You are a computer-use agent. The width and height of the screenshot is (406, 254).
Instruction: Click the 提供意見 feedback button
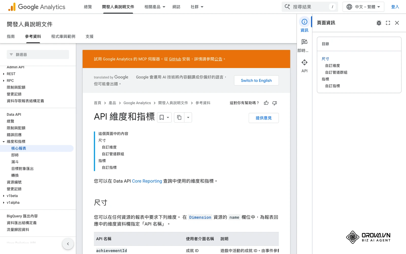(x=264, y=118)
